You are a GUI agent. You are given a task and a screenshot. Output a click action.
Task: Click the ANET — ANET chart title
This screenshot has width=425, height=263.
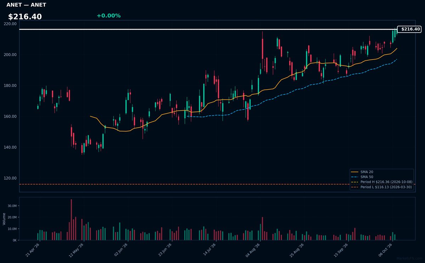tap(26, 5)
